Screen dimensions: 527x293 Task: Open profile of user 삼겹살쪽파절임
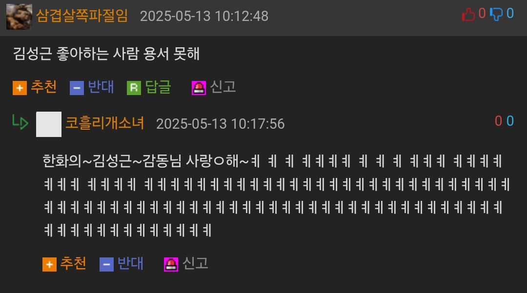(x=82, y=16)
